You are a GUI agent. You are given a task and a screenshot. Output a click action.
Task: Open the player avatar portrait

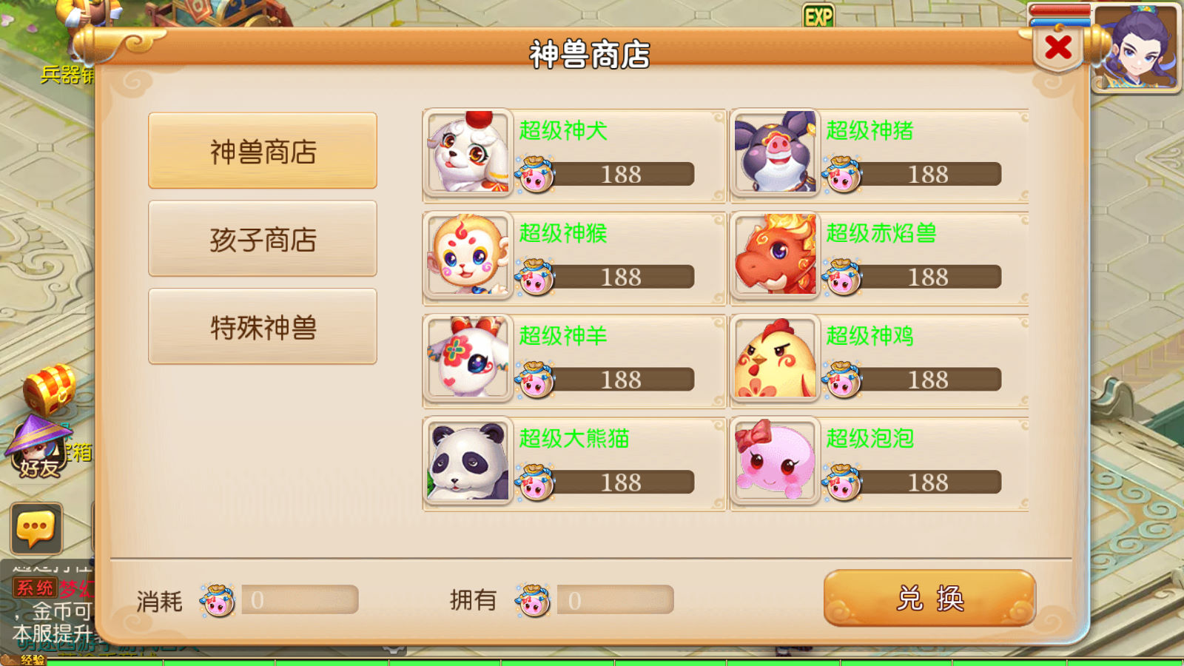click(1135, 47)
